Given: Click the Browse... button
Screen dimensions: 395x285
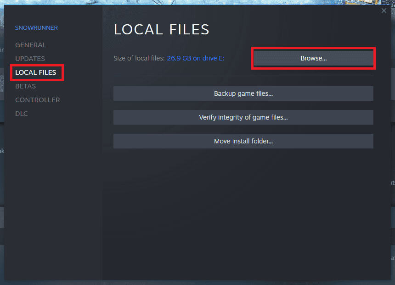Looking at the screenshot, I should tap(313, 58).
